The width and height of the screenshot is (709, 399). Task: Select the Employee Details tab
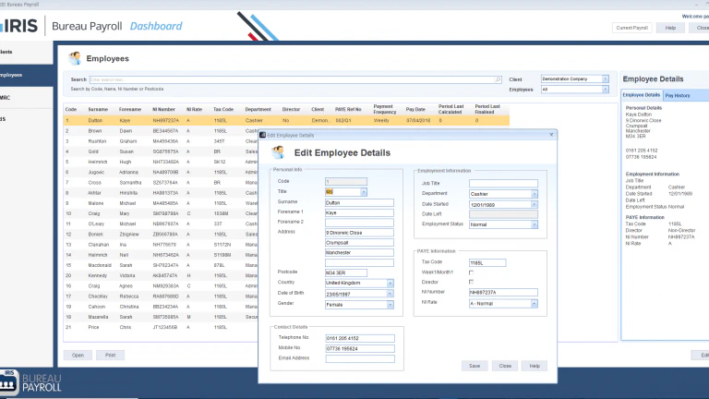pyautogui.click(x=642, y=95)
